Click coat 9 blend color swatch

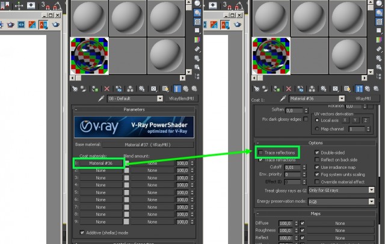(x=126, y=222)
